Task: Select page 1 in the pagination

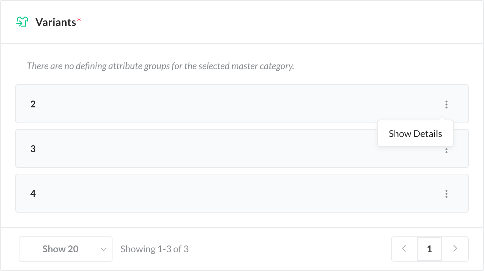Action: pos(430,249)
